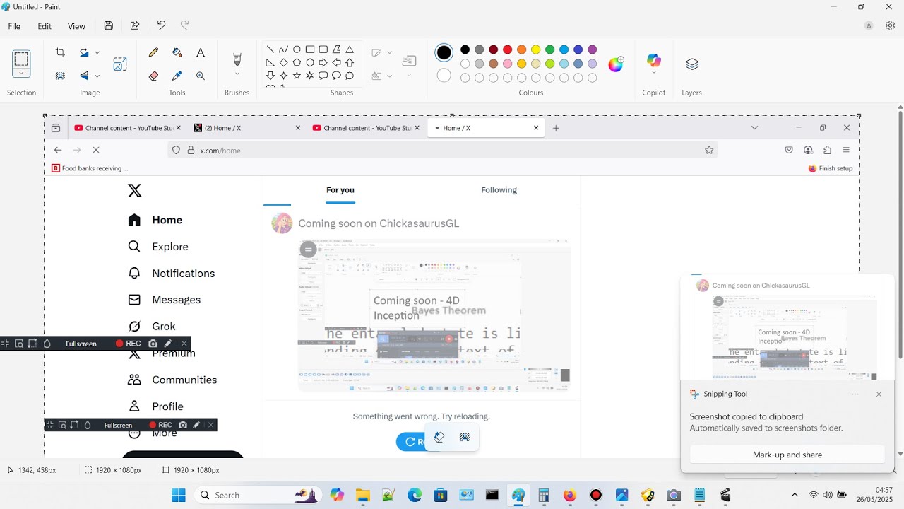Open the Resize and skew image icon
Image resolution: width=904 pixels, height=509 pixels.
pyautogui.click(x=120, y=64)
